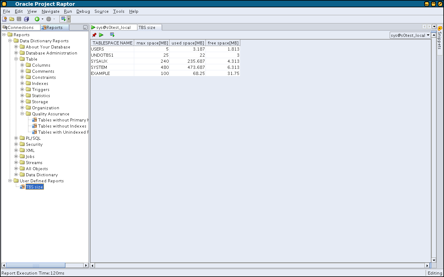
Task: Collapse the Table node
Action: click(16, 59)
